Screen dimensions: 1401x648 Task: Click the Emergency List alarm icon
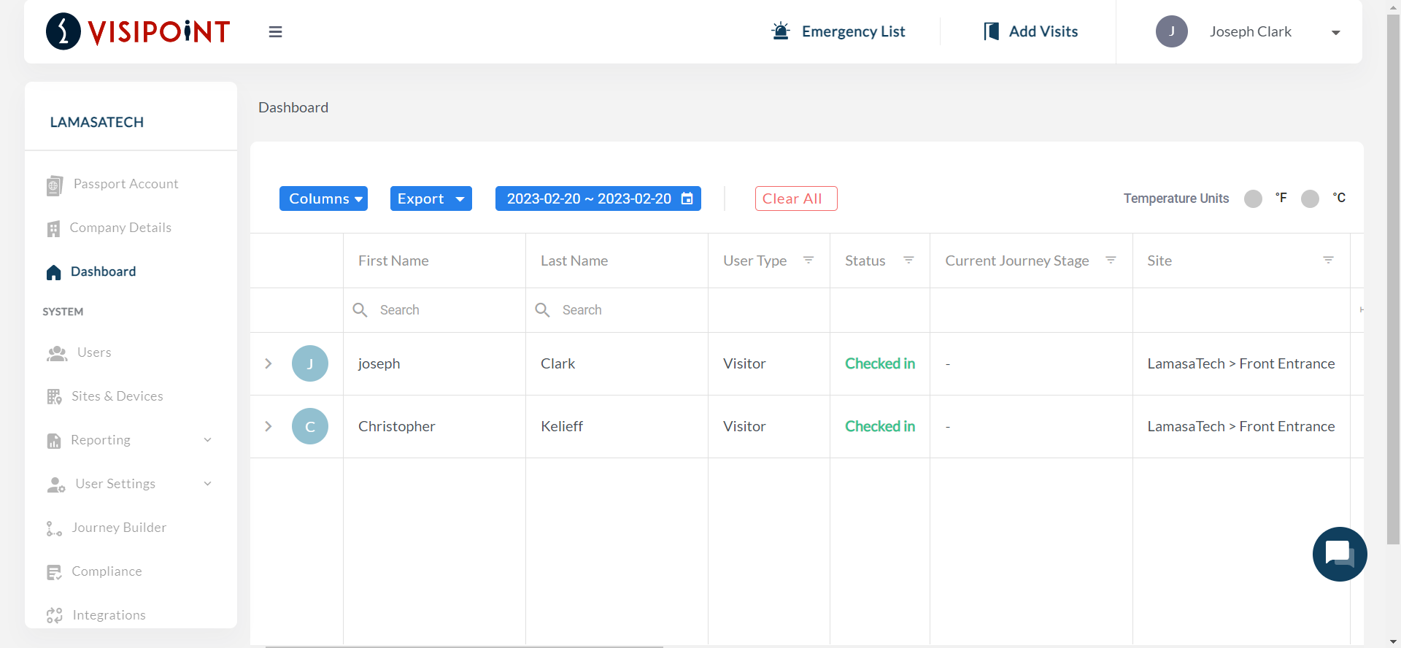pyautogui.click(x=781, y=31)
